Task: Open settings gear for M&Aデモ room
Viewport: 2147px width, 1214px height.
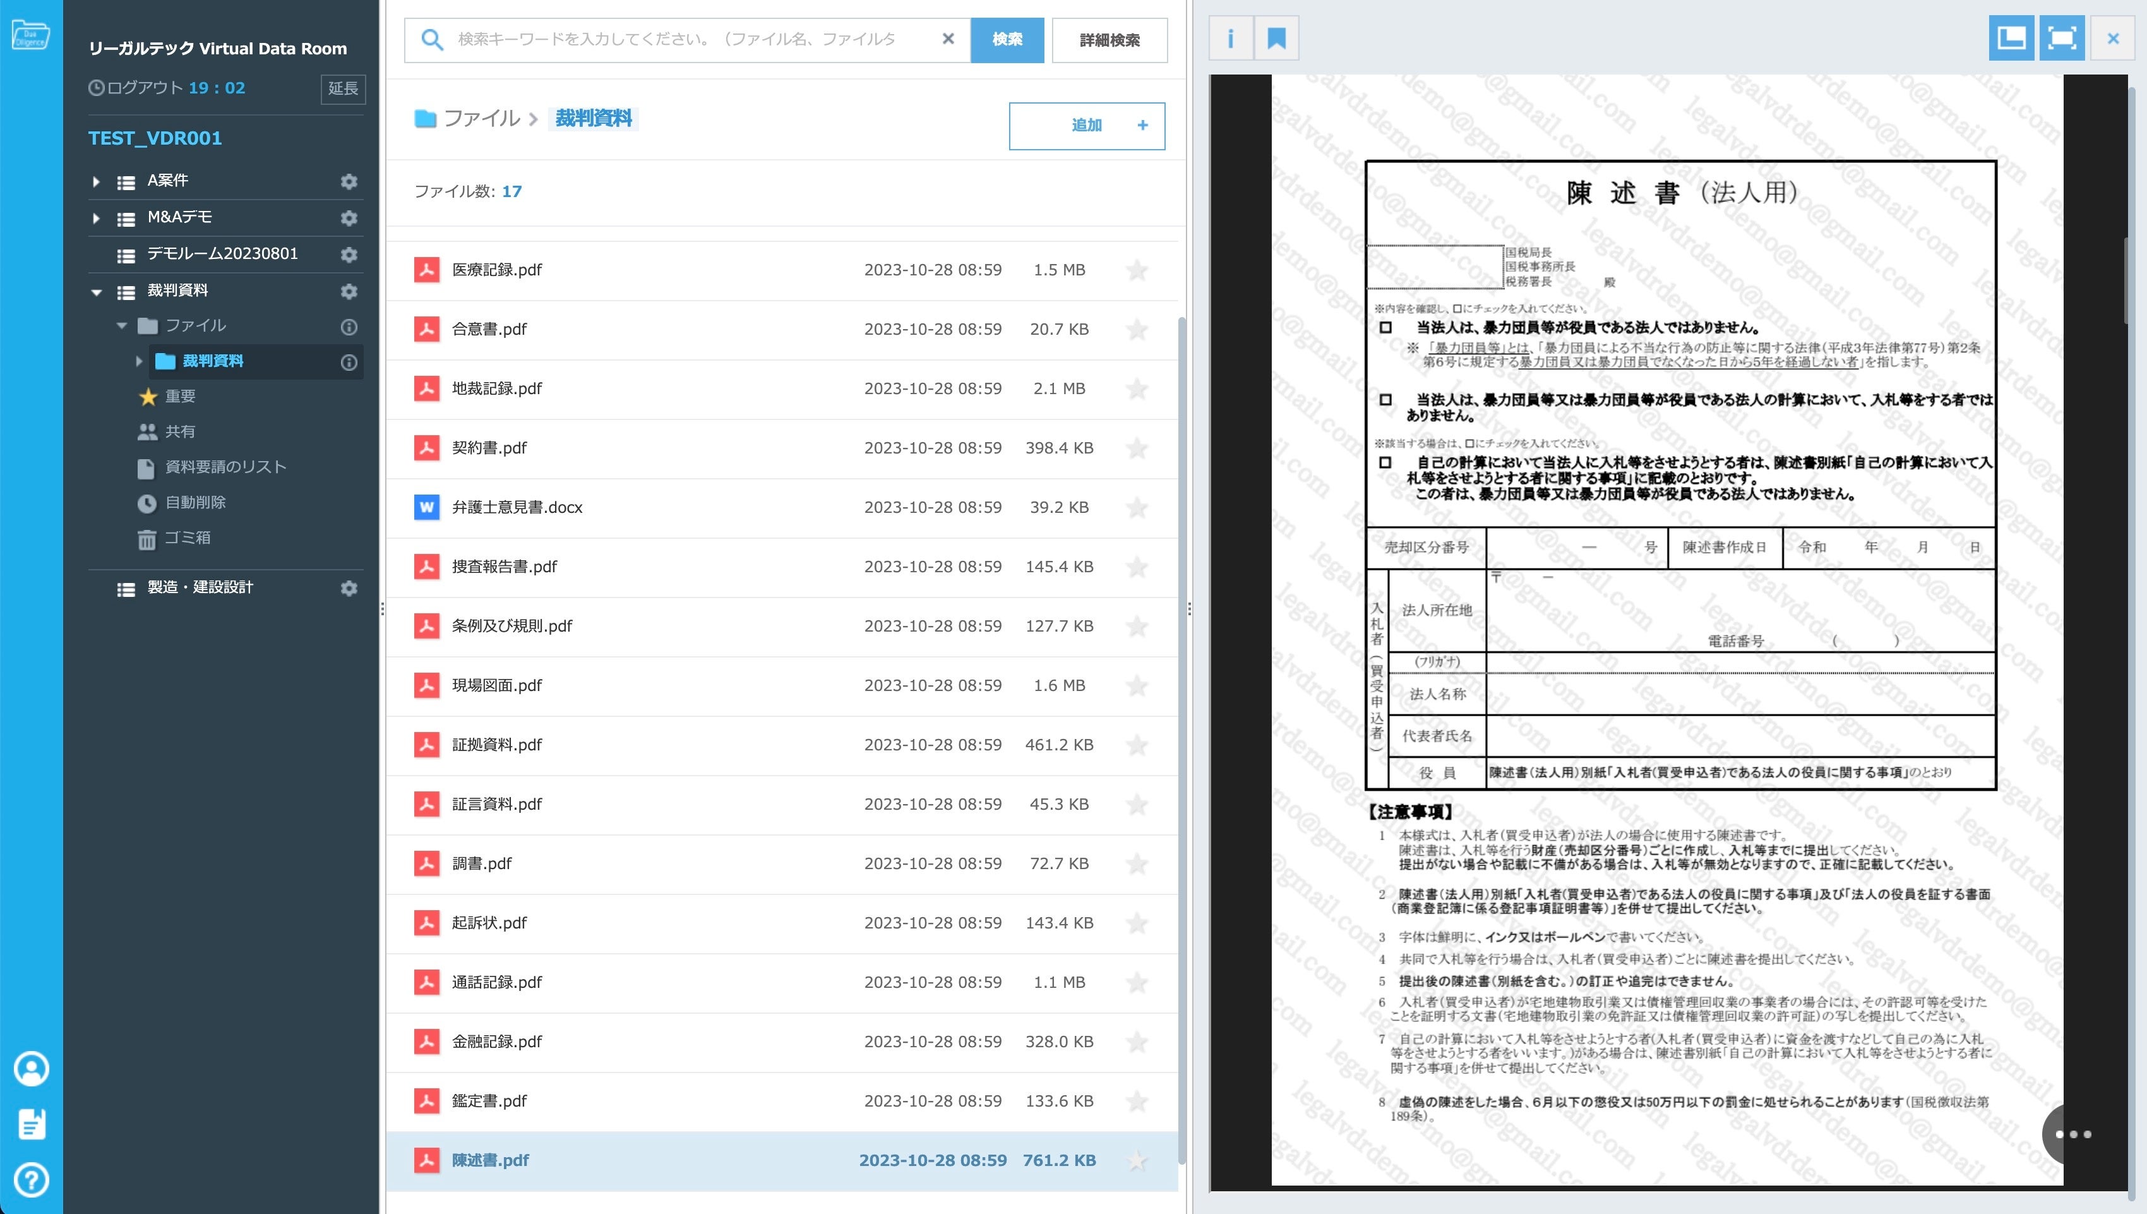Action: pyautogui.click(x=349, y=218)
